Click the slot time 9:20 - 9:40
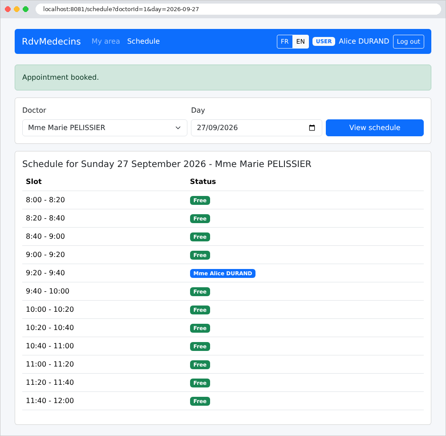446x436 pixels. coord(45,273)
